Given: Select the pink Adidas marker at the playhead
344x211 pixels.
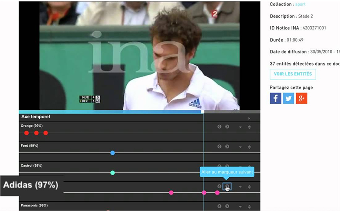Looking at the screenshot, I should (204, 193).
